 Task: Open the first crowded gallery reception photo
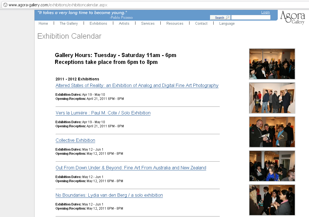pyautogui.click(x=272, y=64)
